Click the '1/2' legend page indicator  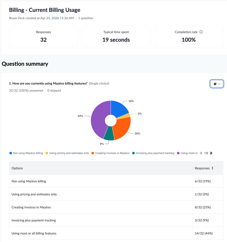click(x=206, y=153)
